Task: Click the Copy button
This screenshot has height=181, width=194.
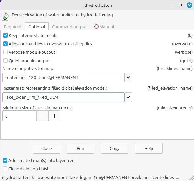Action: click(x=115, y=148)
